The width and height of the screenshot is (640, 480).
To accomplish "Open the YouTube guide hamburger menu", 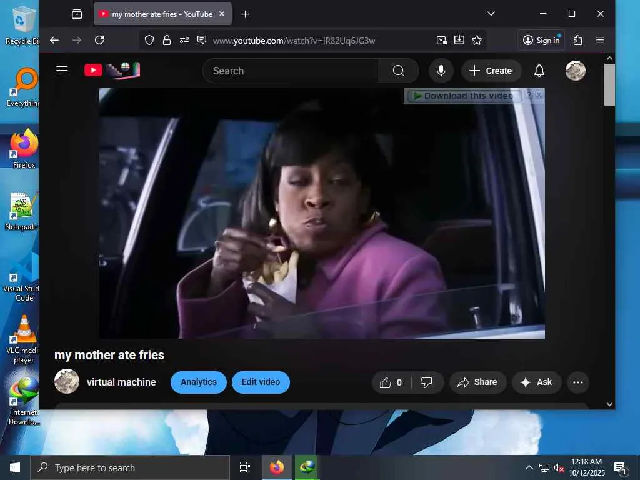I will (x=62, y=70).
